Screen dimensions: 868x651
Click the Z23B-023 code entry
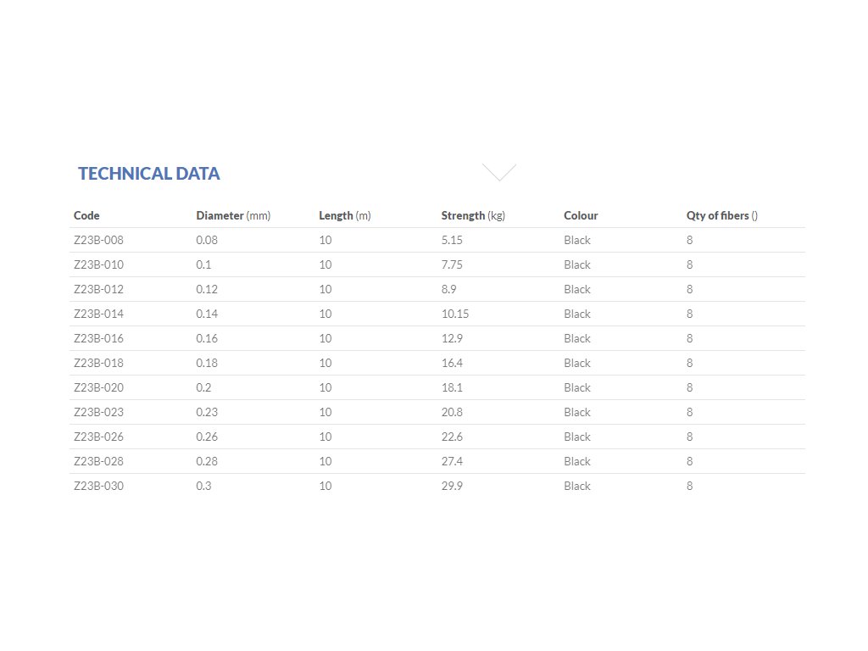point(98,412)
